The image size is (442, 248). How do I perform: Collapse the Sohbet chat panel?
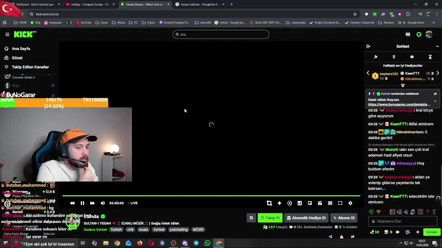[368, 46]
